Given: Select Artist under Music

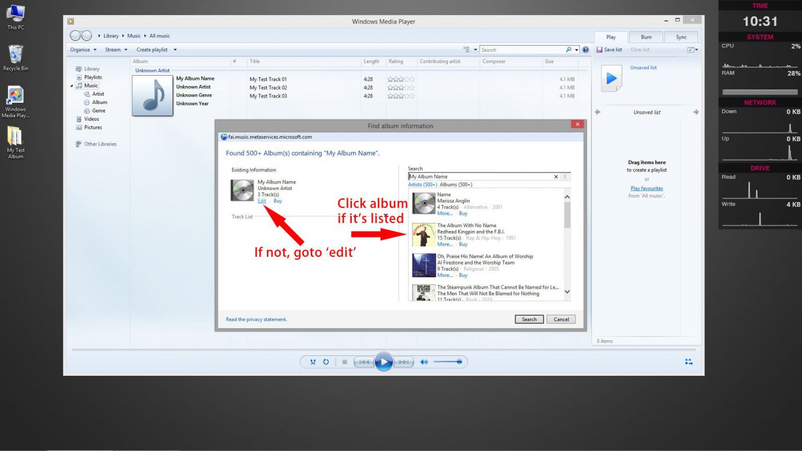Looking at the screenshot, I should tap(98, 94).
